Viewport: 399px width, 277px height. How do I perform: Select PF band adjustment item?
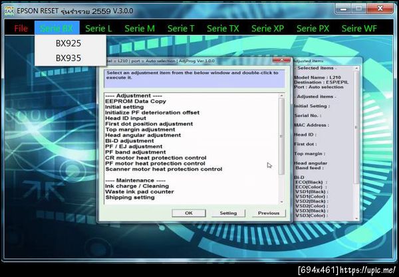[136, 152]
